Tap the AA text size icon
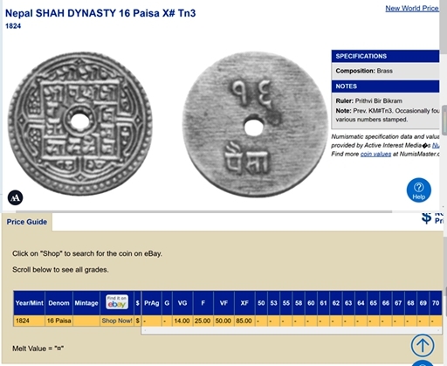447x366 pixels. click(x=15, y=197)
